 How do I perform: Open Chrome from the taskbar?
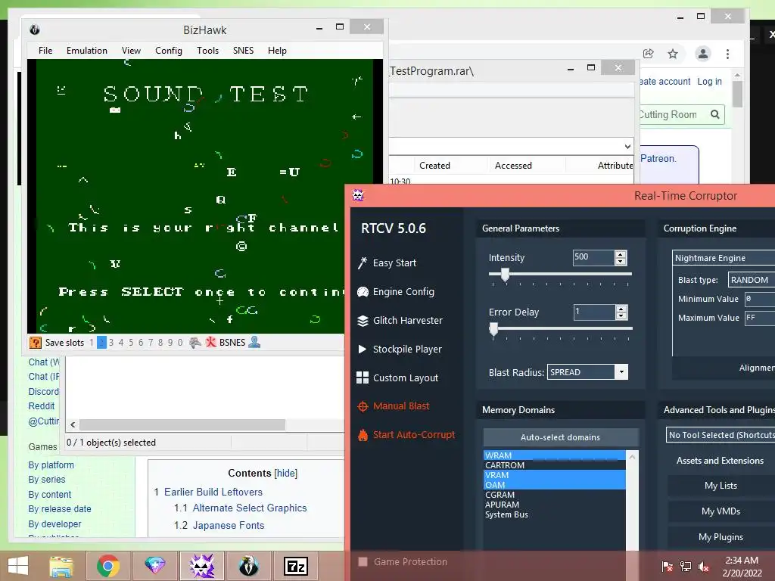tap(107, 566)
